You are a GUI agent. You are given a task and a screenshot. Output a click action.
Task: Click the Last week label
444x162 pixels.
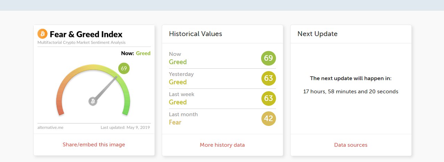coord(182,94)
